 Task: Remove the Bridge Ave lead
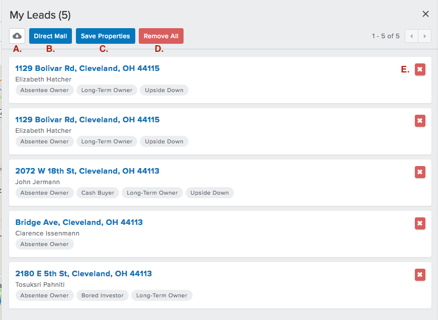click(420, 223)
